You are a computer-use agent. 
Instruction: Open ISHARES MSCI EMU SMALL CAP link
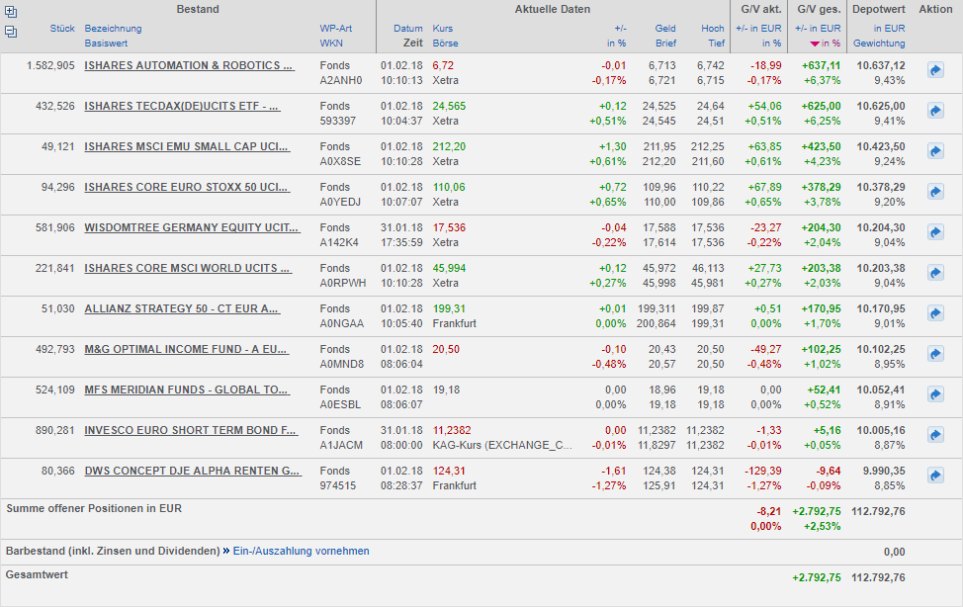pyautogui.click(x=186, y=146)
